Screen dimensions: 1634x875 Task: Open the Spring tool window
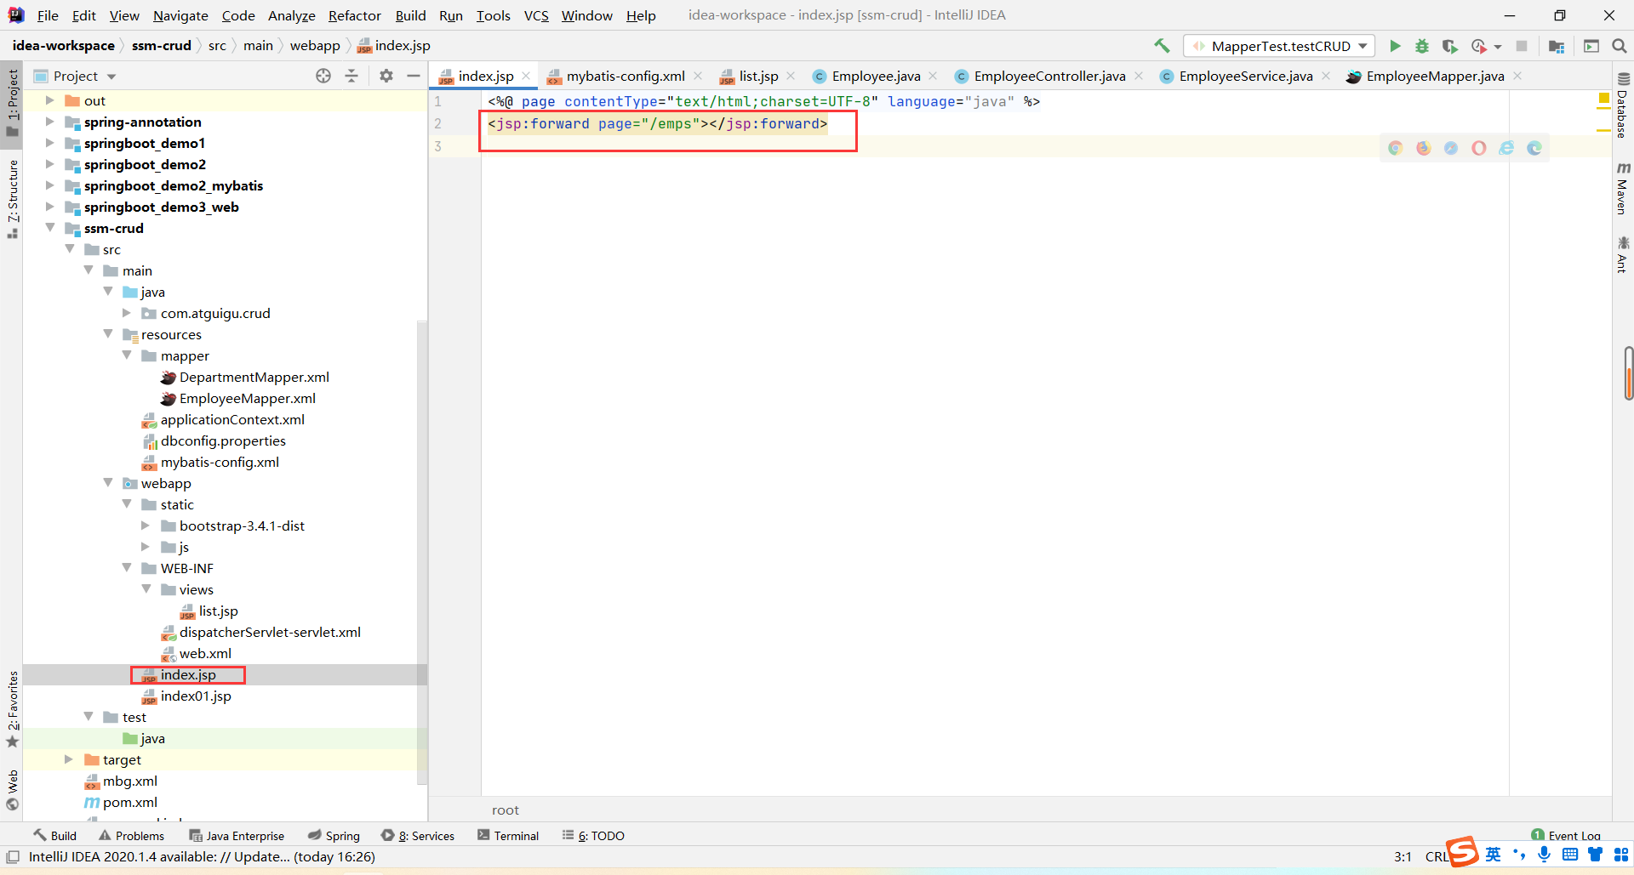click(334, 836)
